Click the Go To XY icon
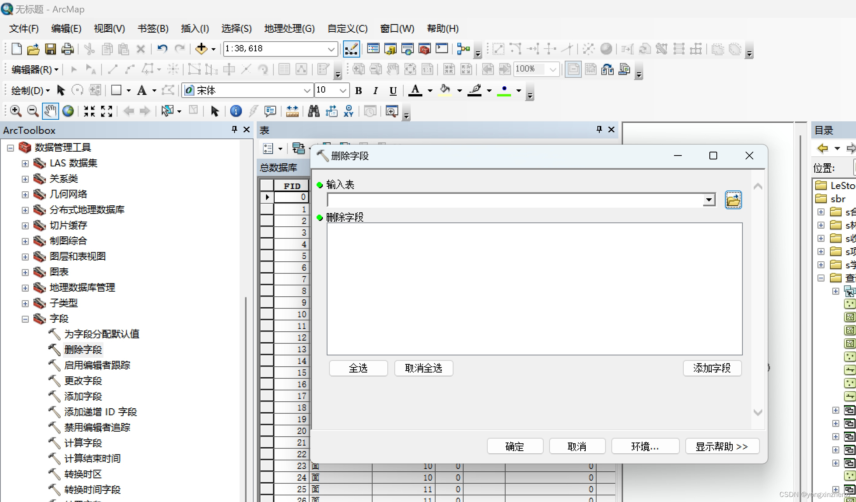856x502 pixels. pyautogui.click(x=348, y=111)
